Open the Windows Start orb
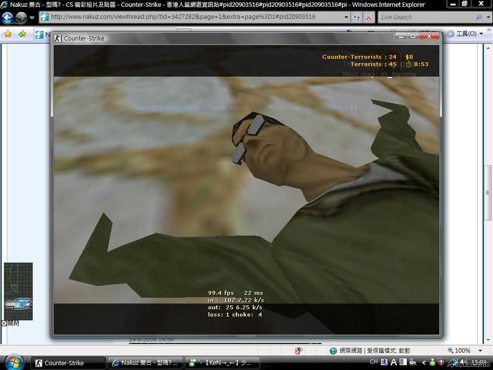493x370 pixels. 13,362
